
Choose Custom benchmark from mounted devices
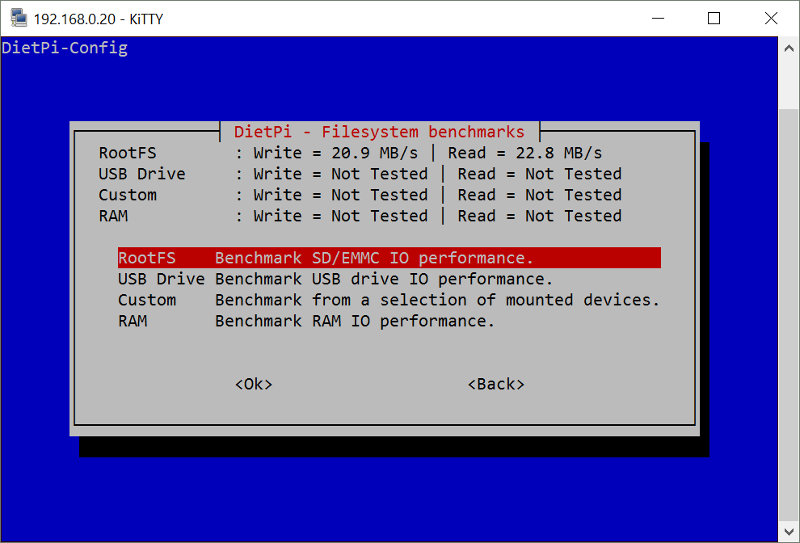[x=389, y=300]
